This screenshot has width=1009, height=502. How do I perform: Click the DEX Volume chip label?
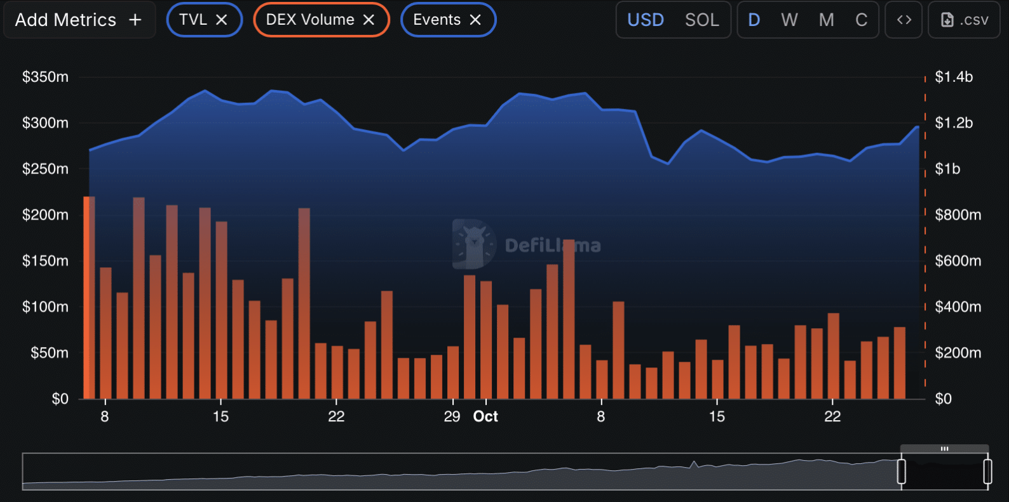point(310,20)
